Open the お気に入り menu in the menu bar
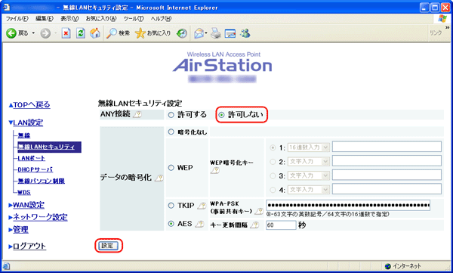 tap(101, 19)
